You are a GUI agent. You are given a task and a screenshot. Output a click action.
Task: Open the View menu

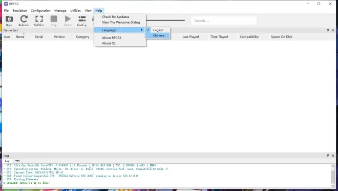coord(88,11)
